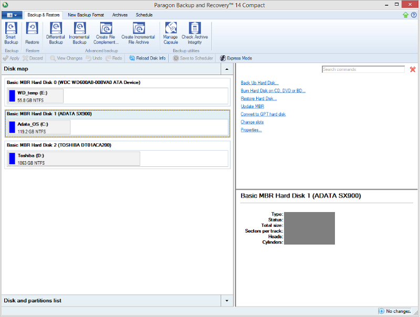
Task: Click the No changes status text
Action: pyautogui.click(x=398, y=311)
